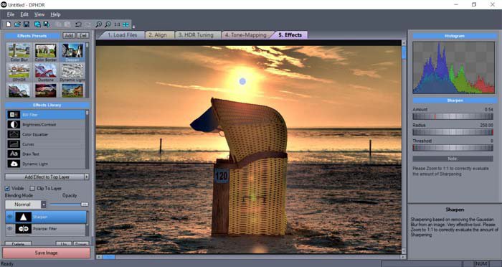
Task: Click the Open folder toolbar icon
Action: coord(17,24)
